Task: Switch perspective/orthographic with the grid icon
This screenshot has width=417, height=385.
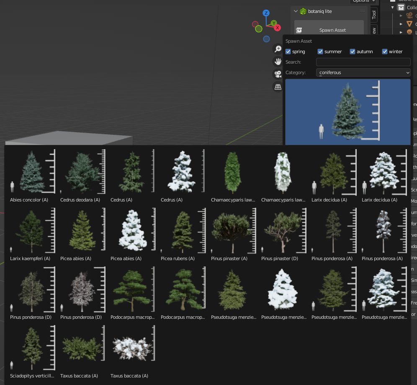Action: 278,87
